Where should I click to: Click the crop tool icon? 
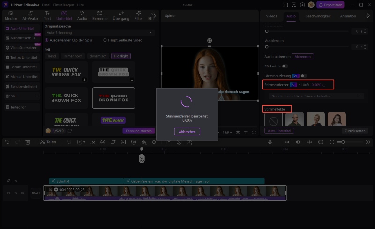tap(113, 142)
